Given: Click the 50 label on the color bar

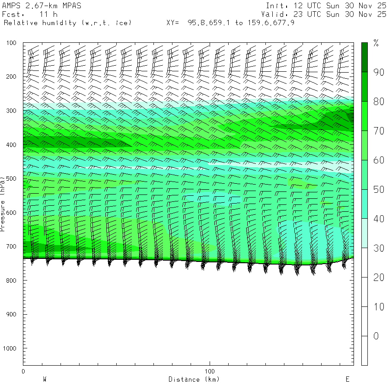Looking at the screenshot, I should pyautogui.click(x=379, y=190).
